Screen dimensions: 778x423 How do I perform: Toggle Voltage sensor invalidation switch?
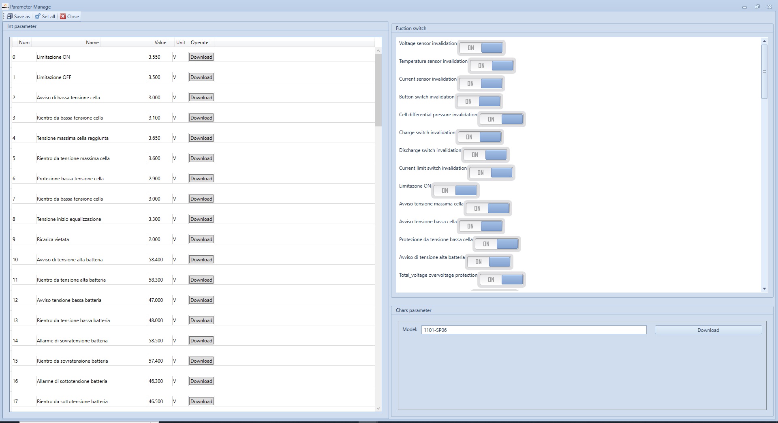[x=481, y=48]
